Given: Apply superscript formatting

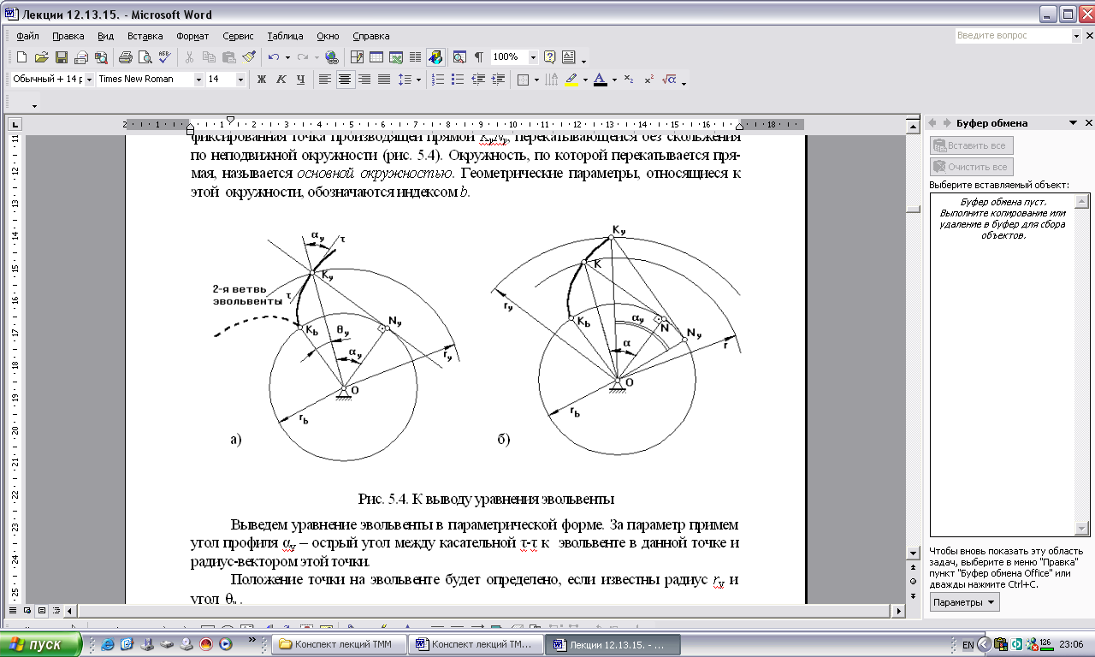Looking at the screenshot, I should pos(648,80).
